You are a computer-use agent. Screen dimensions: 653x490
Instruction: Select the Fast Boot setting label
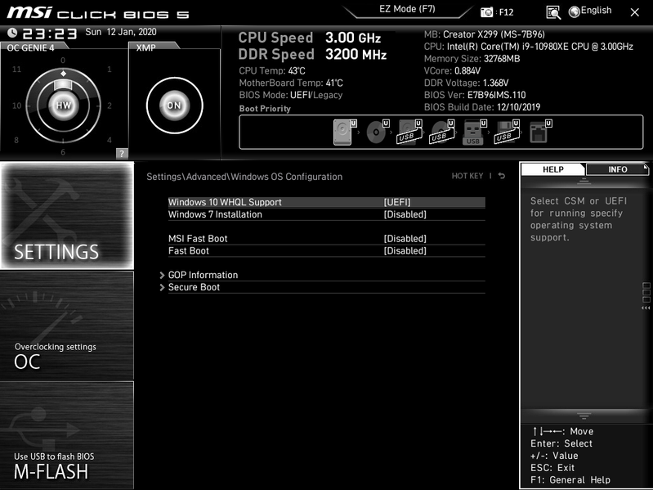(x=189, y=251)
